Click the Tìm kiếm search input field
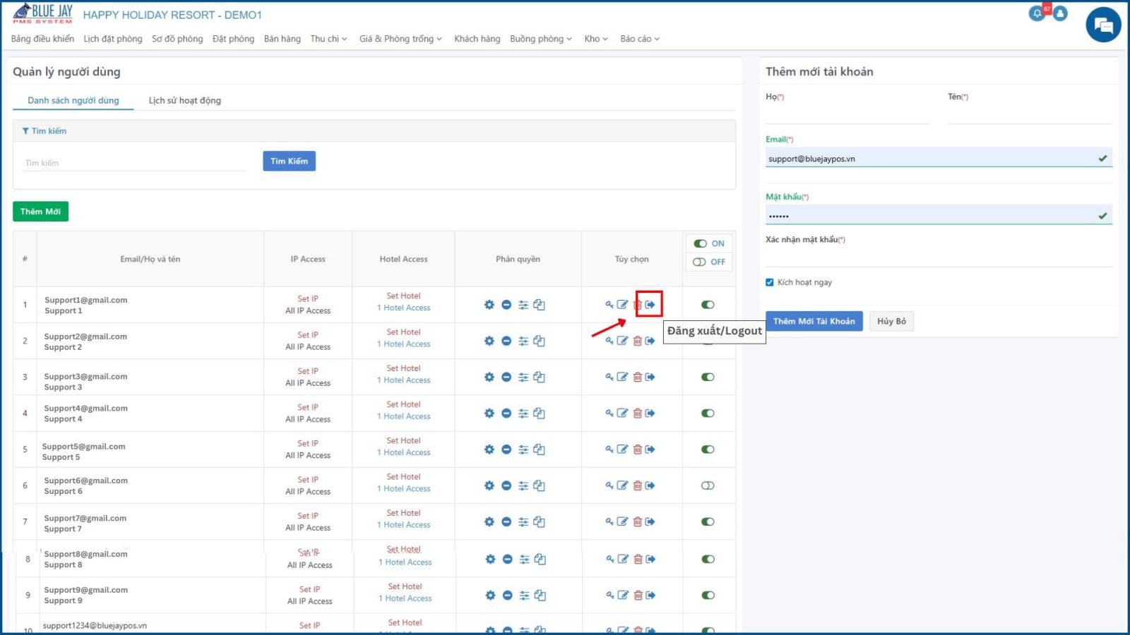This screenshot has height=635, width=1130. click(133, 163)
